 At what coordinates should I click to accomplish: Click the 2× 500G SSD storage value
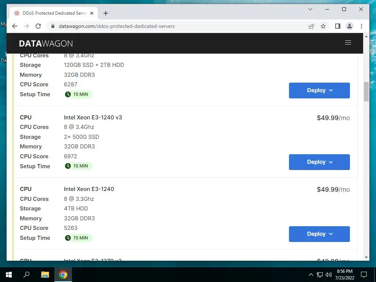[82, 137]
